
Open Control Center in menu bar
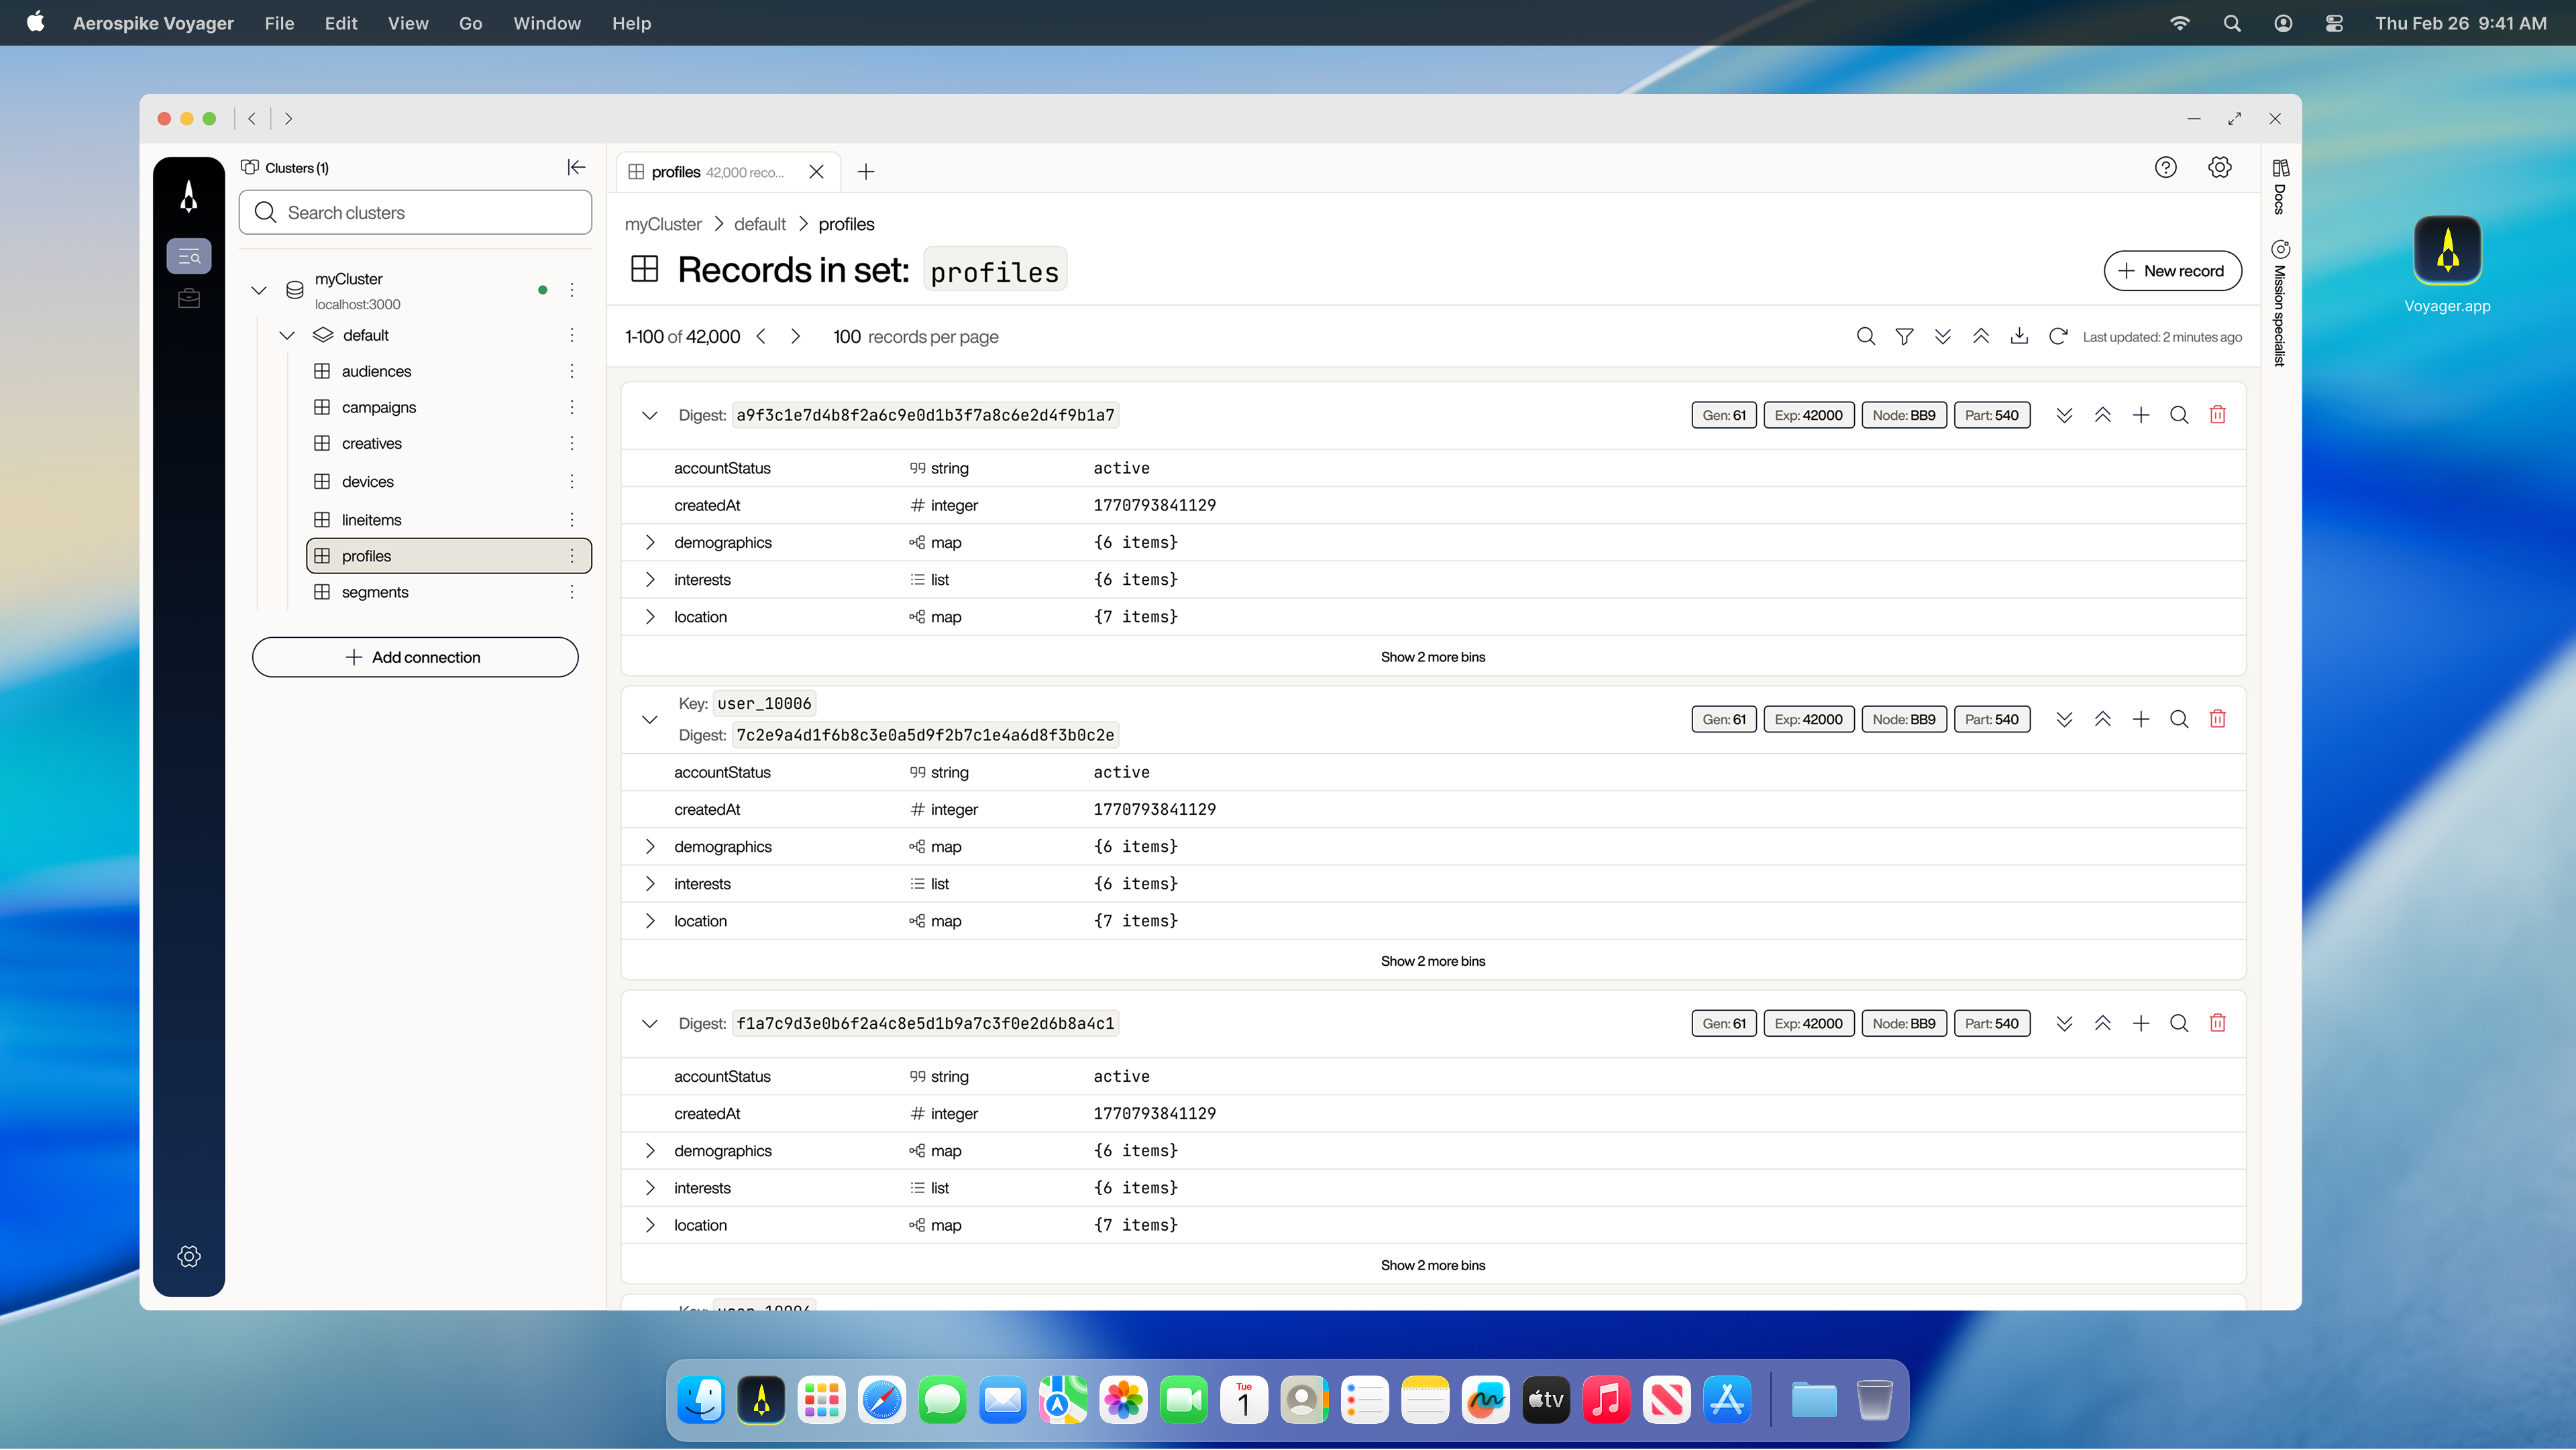tap(2334, 23)
